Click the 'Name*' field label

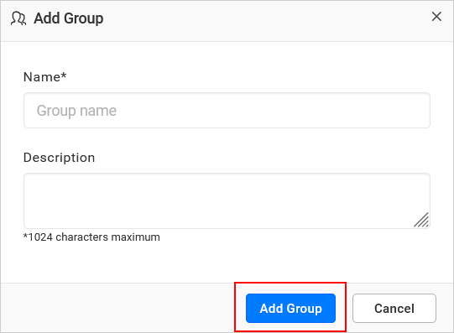(x=44, y=77)
